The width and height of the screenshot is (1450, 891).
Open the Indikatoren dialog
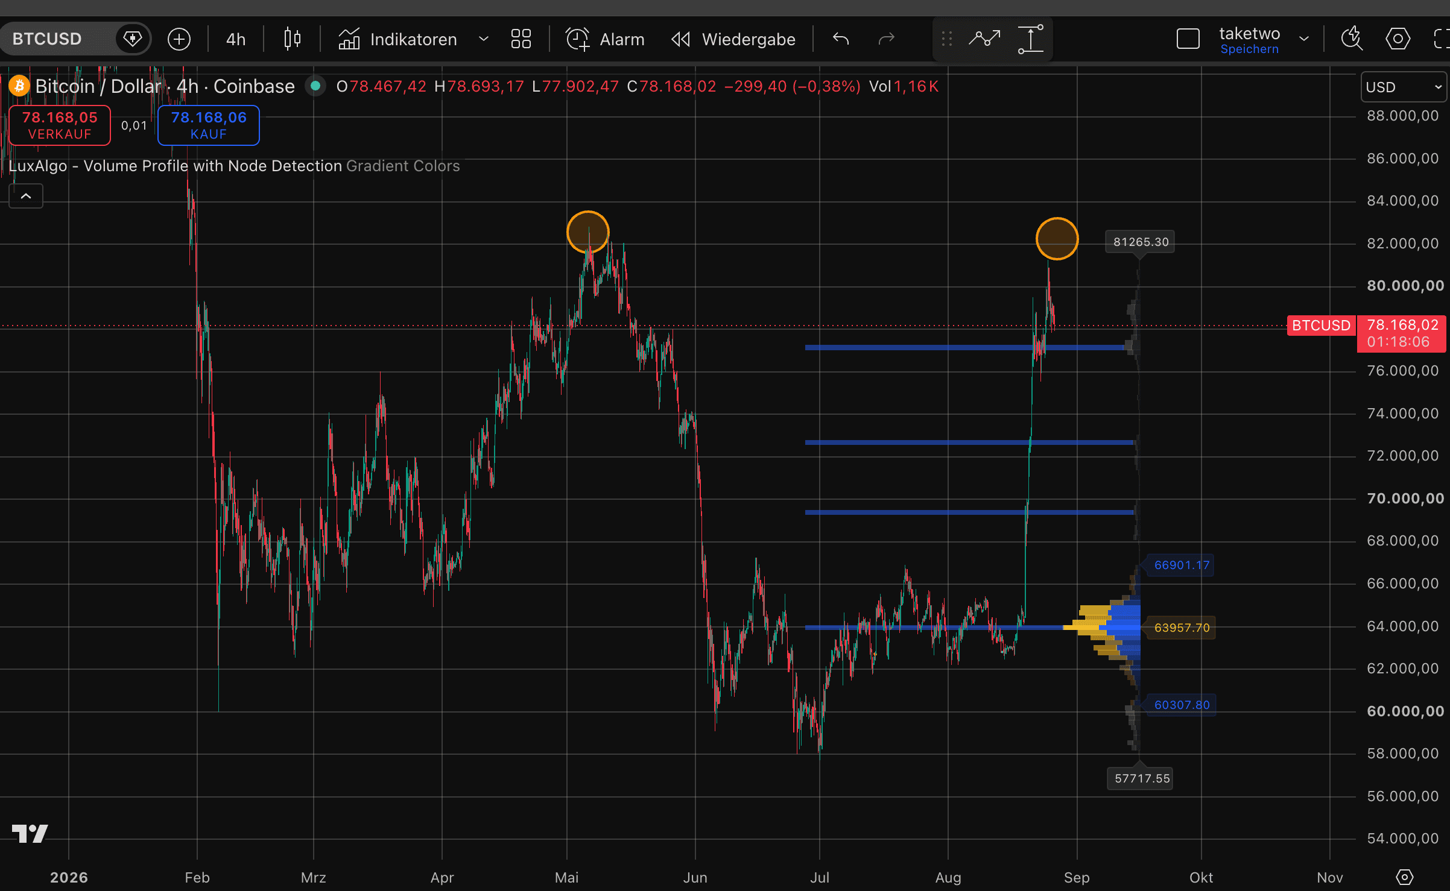click(397, 39)
